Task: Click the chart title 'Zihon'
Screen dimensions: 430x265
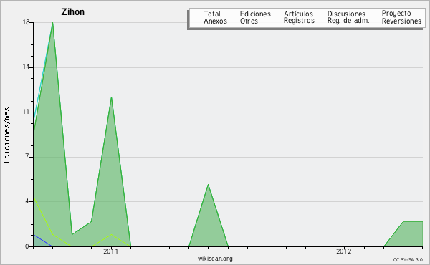Action: tap(72, 12)
